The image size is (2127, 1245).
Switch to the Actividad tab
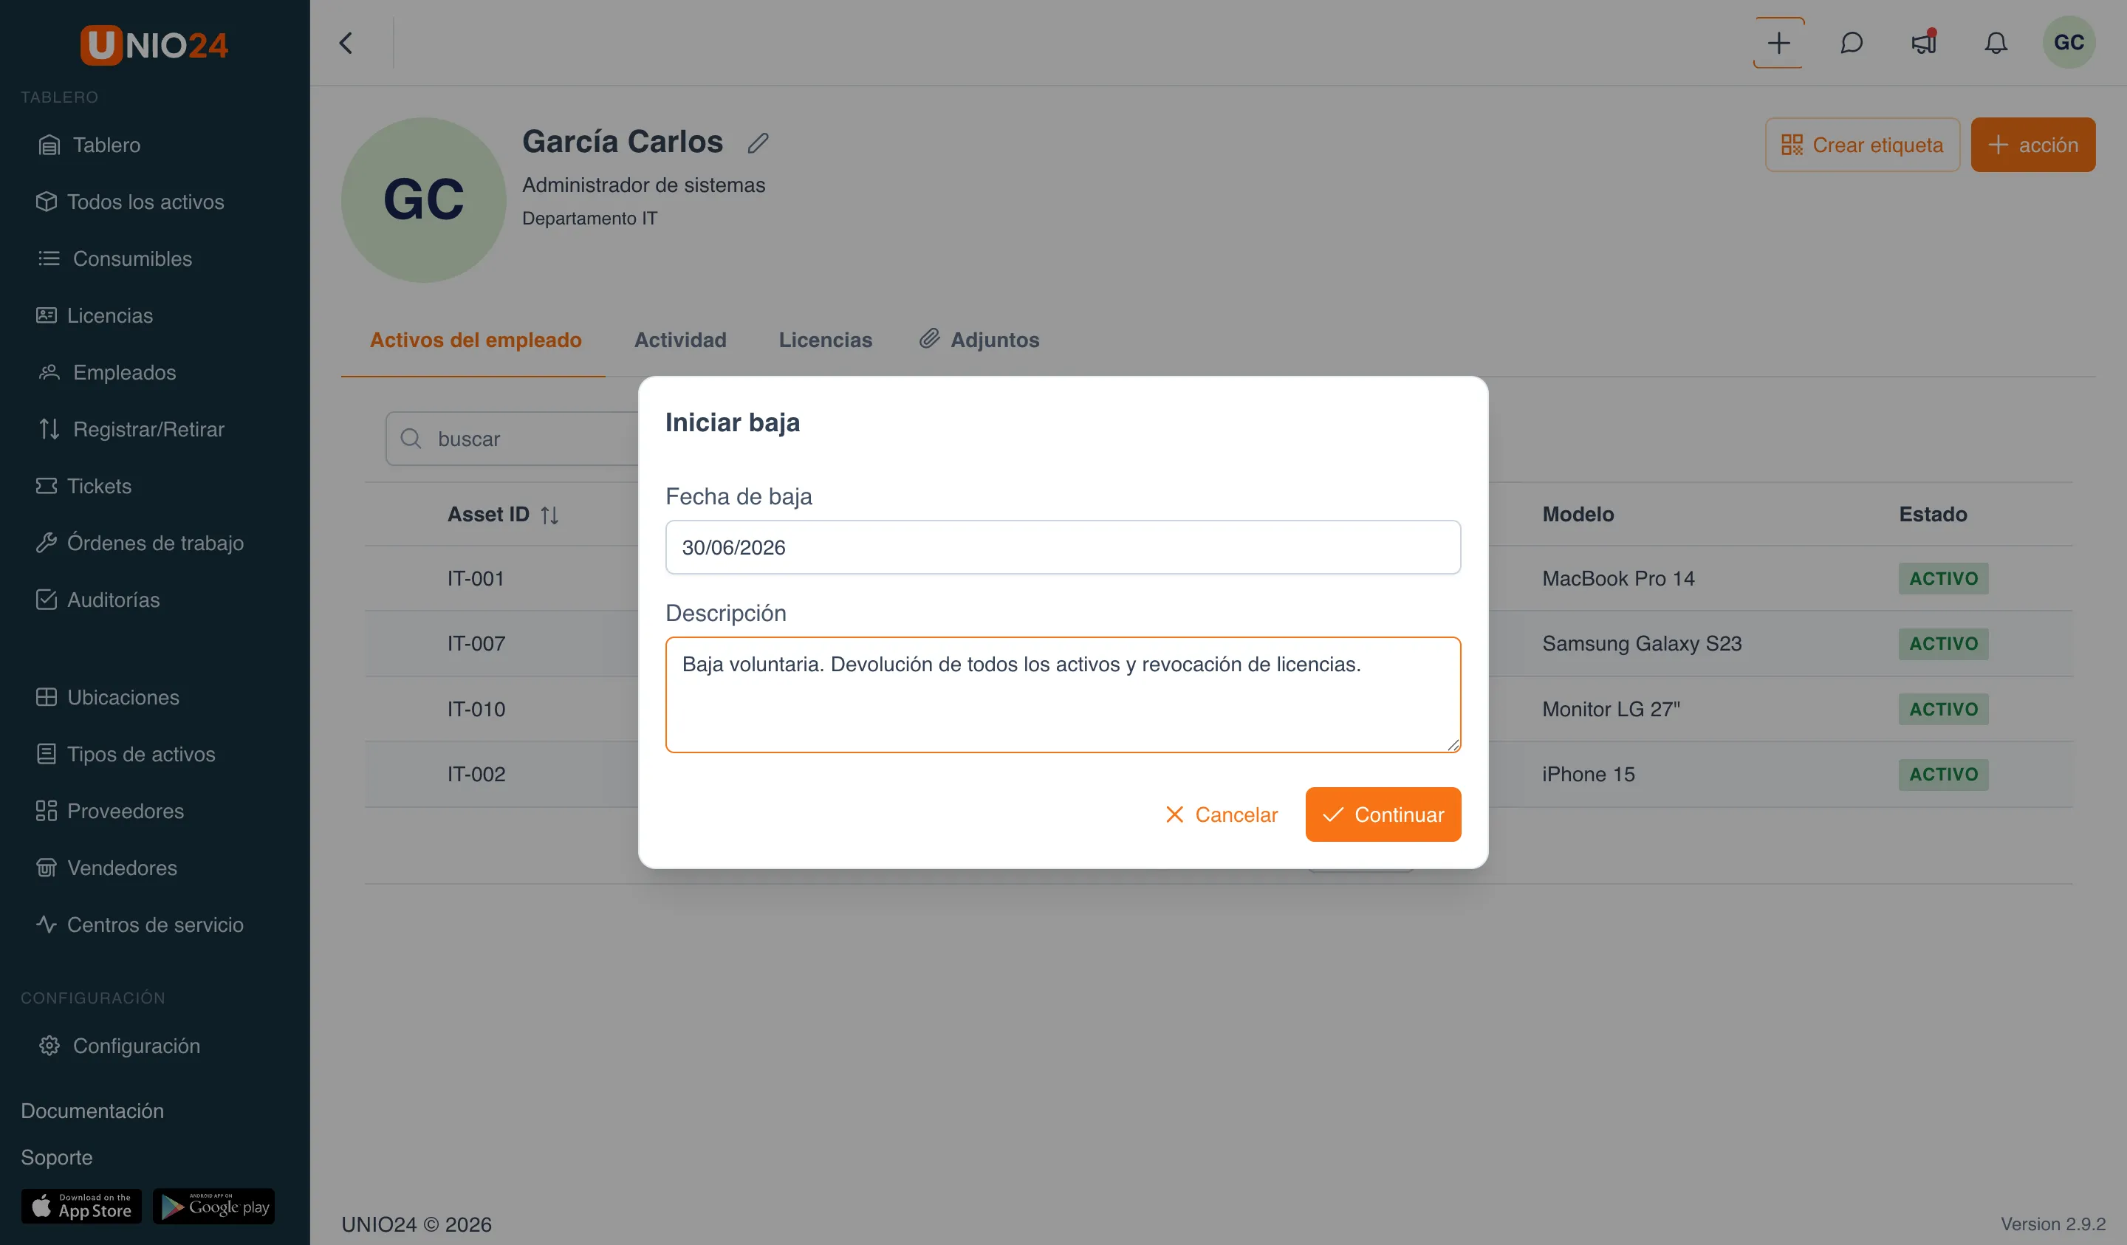click(x=679, y=340)
